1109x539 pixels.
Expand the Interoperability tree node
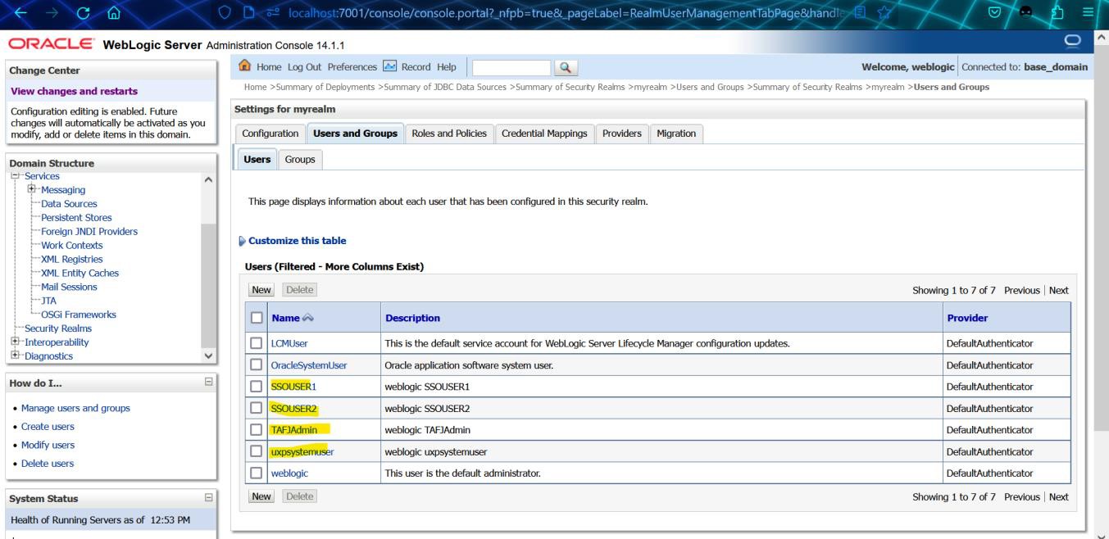point(13,342)
